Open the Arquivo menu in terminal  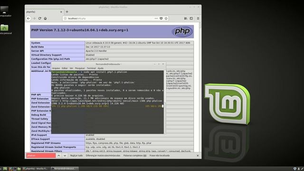(x=56, y=68)
